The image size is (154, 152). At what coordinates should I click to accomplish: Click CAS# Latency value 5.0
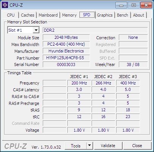click(128, 89)
